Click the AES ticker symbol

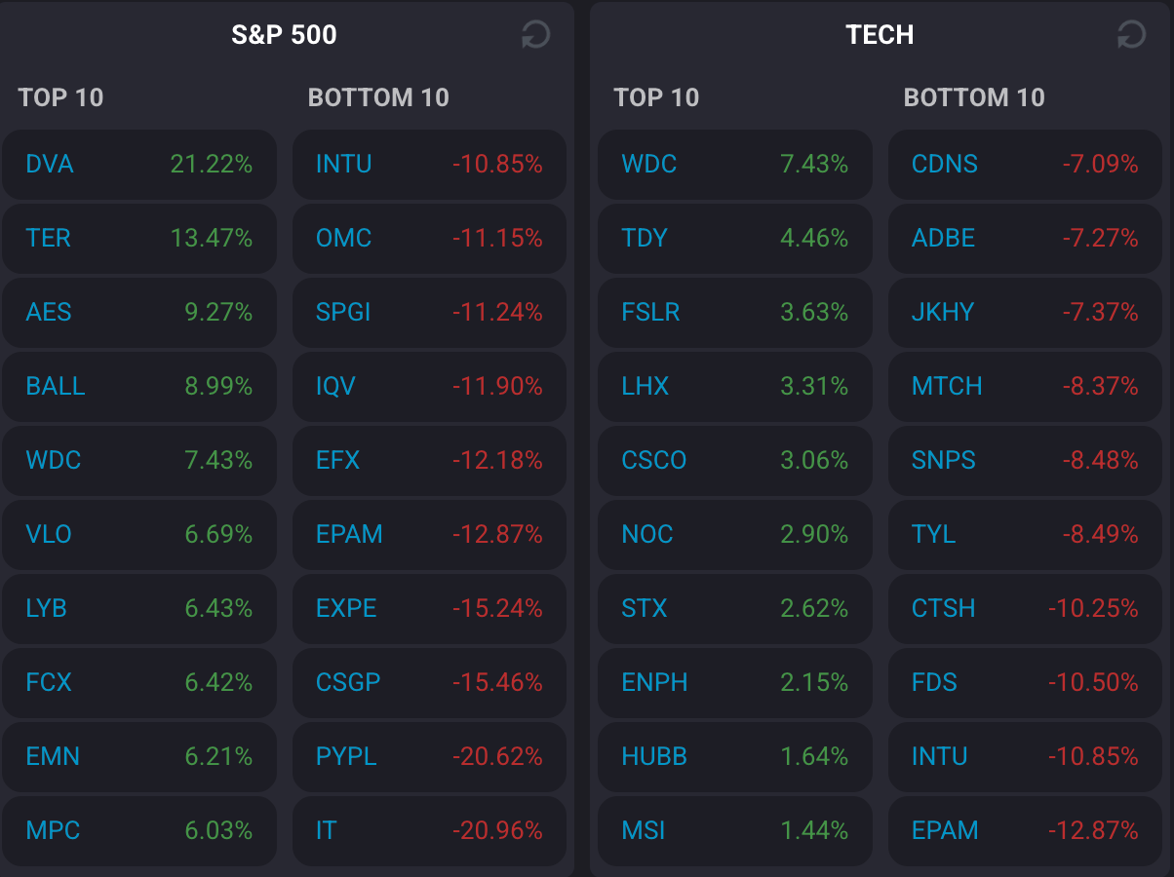click(49, 312)
